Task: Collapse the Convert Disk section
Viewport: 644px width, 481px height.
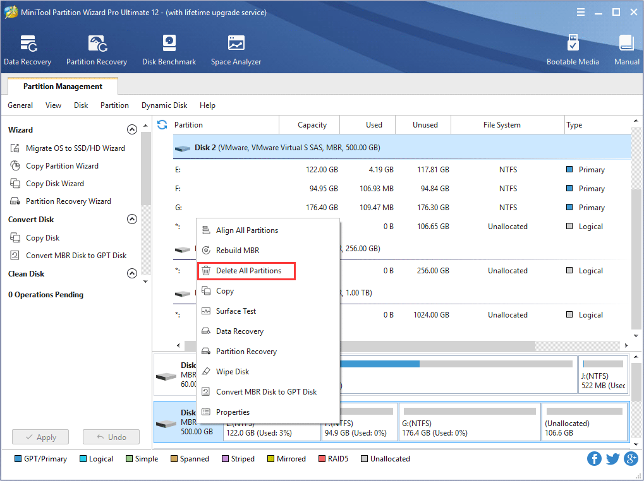Action: point(132,219)
